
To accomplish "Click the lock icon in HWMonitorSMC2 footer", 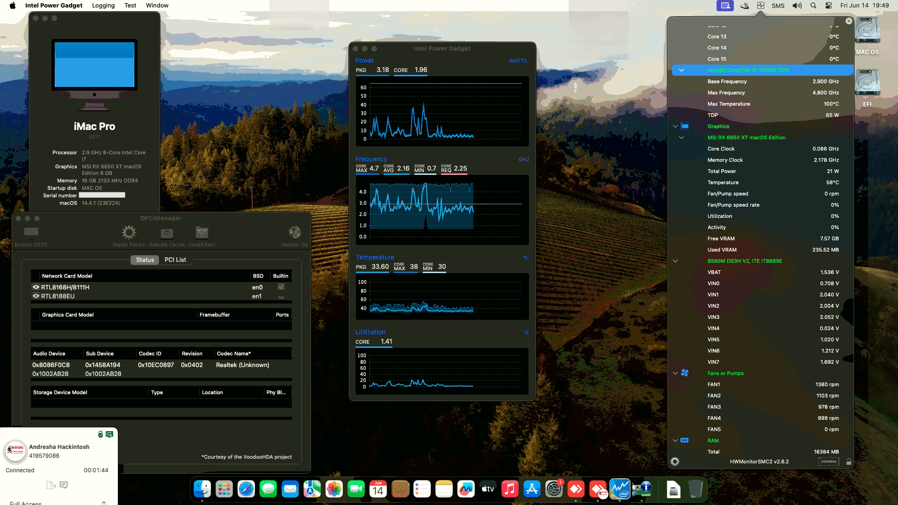I will click(x=849, y=462).
